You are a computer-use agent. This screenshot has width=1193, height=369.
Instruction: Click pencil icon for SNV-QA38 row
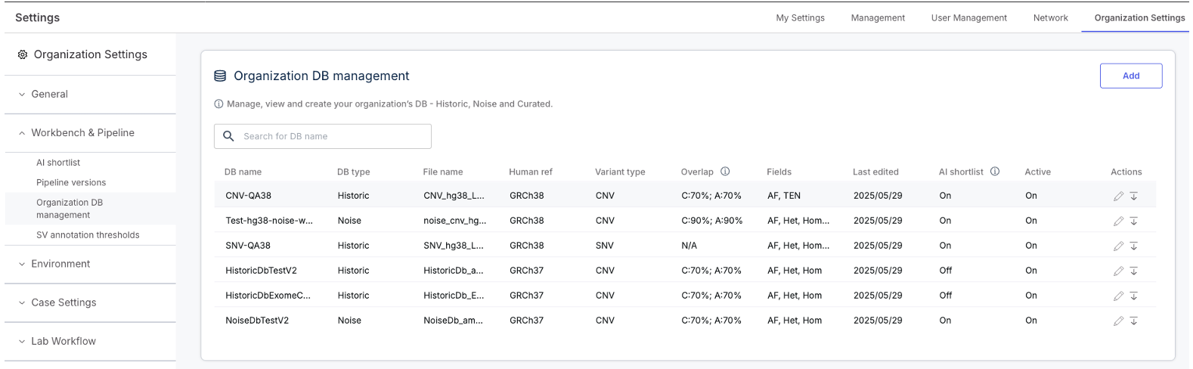tap(1118, 246)
